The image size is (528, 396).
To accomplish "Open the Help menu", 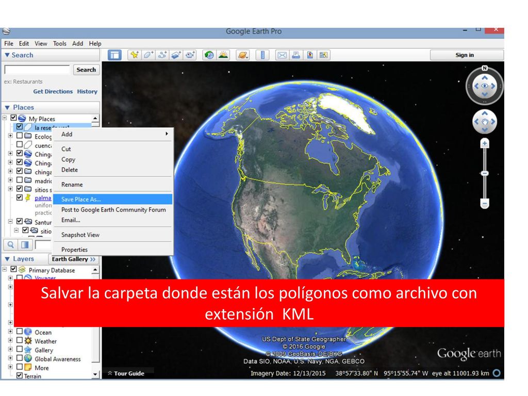I will 95,43.
